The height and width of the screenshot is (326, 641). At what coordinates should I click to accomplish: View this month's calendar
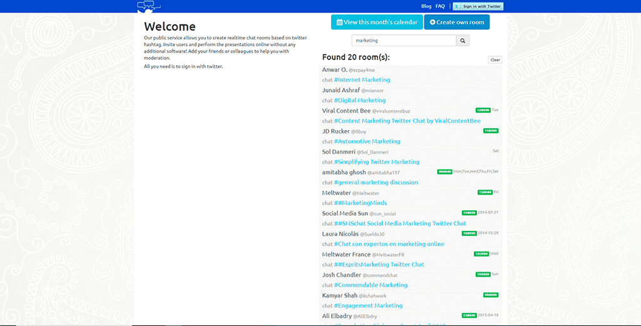[377, 22]
